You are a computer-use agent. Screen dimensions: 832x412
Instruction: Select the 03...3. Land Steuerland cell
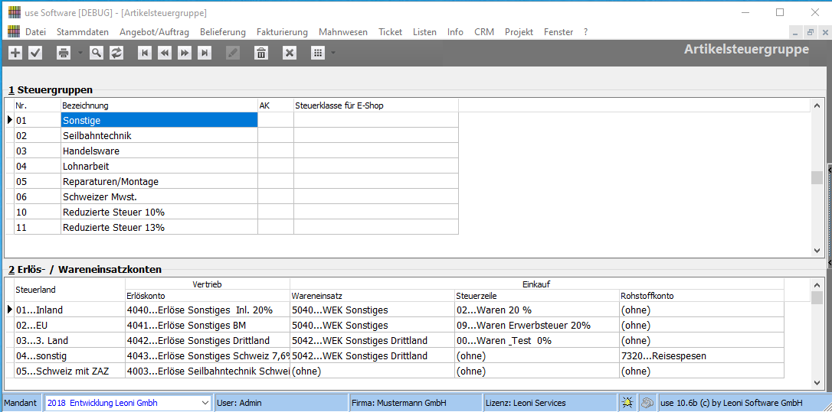coord(70,340)
